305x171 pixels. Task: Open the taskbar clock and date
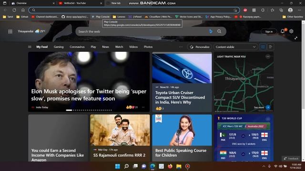click(296, 166)
